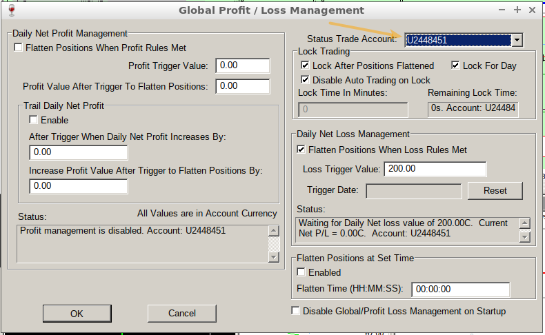Check Disable Global/Profit Loss Management on Startup
Viewport: 545px width, 335px height.
(x=295, y=311)
